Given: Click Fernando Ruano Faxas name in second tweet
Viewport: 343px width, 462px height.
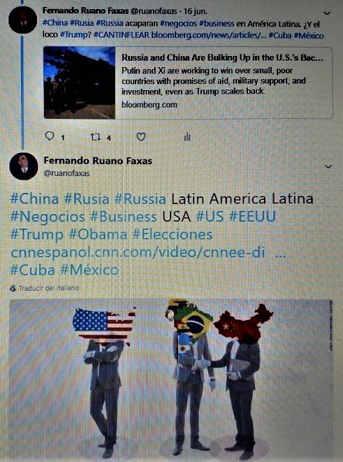Looking at the screenshot, I should (x=98, y=161).
